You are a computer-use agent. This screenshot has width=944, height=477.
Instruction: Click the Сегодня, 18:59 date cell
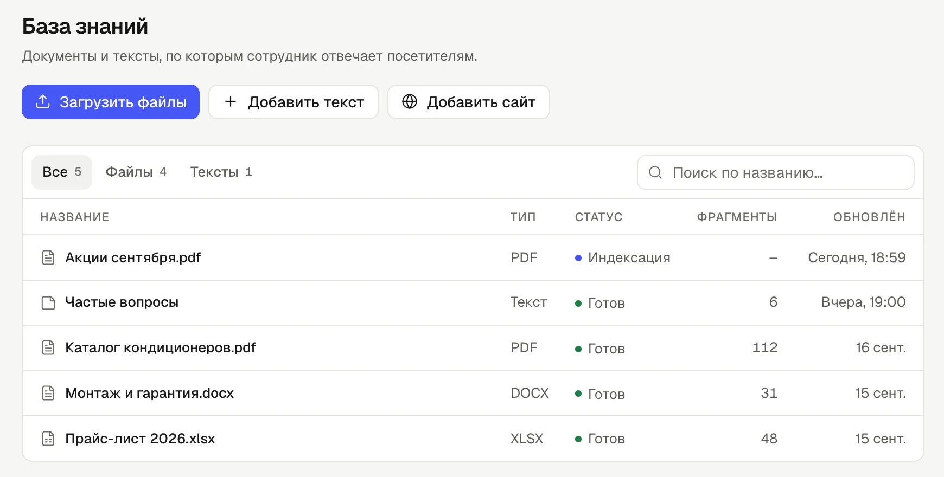coord(857,257)
